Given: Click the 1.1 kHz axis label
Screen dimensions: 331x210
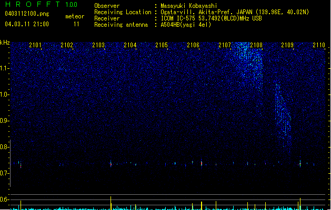Looking at the screenshot, I should coord(4,68).
